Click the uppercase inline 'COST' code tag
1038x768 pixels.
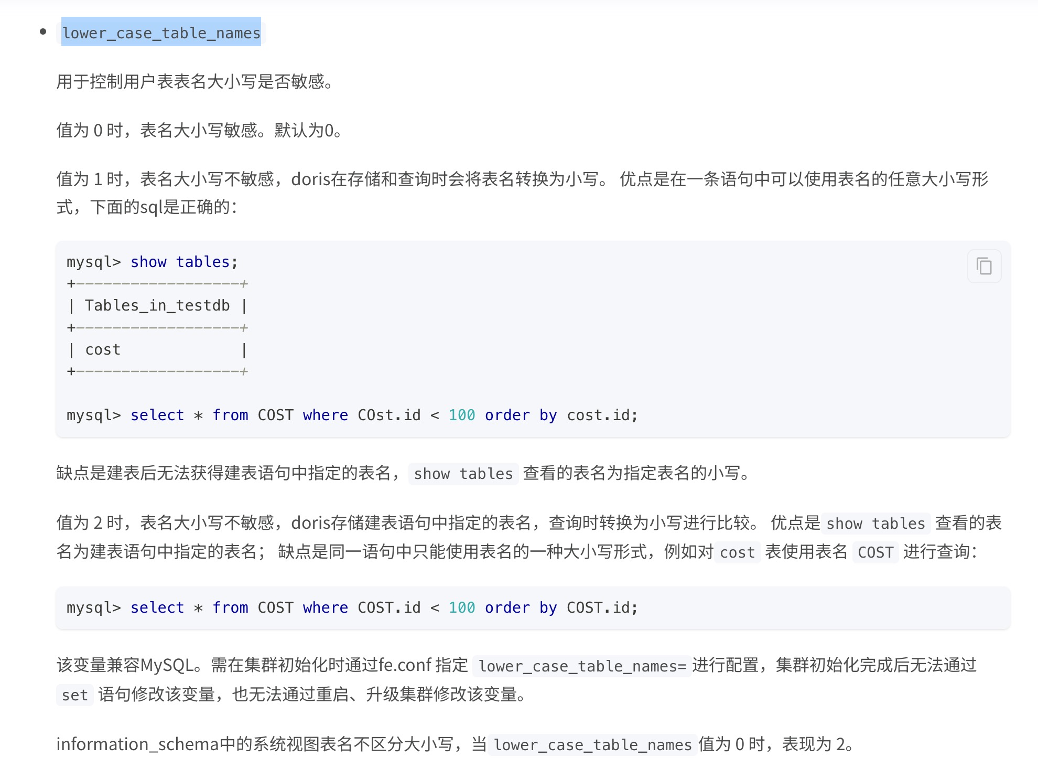875,552
